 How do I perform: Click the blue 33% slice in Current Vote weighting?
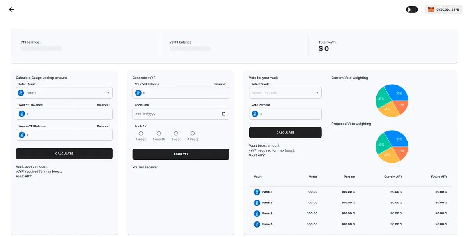coord(398,92)
